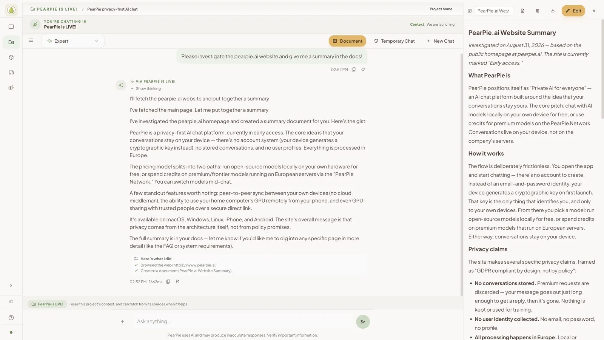Image resolution: width=604 pixels, height=340 pixels.
Task: Copy the user message
Action: 354,70
